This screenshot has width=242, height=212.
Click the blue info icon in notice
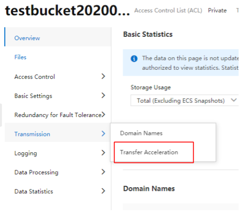coord(134,59)
